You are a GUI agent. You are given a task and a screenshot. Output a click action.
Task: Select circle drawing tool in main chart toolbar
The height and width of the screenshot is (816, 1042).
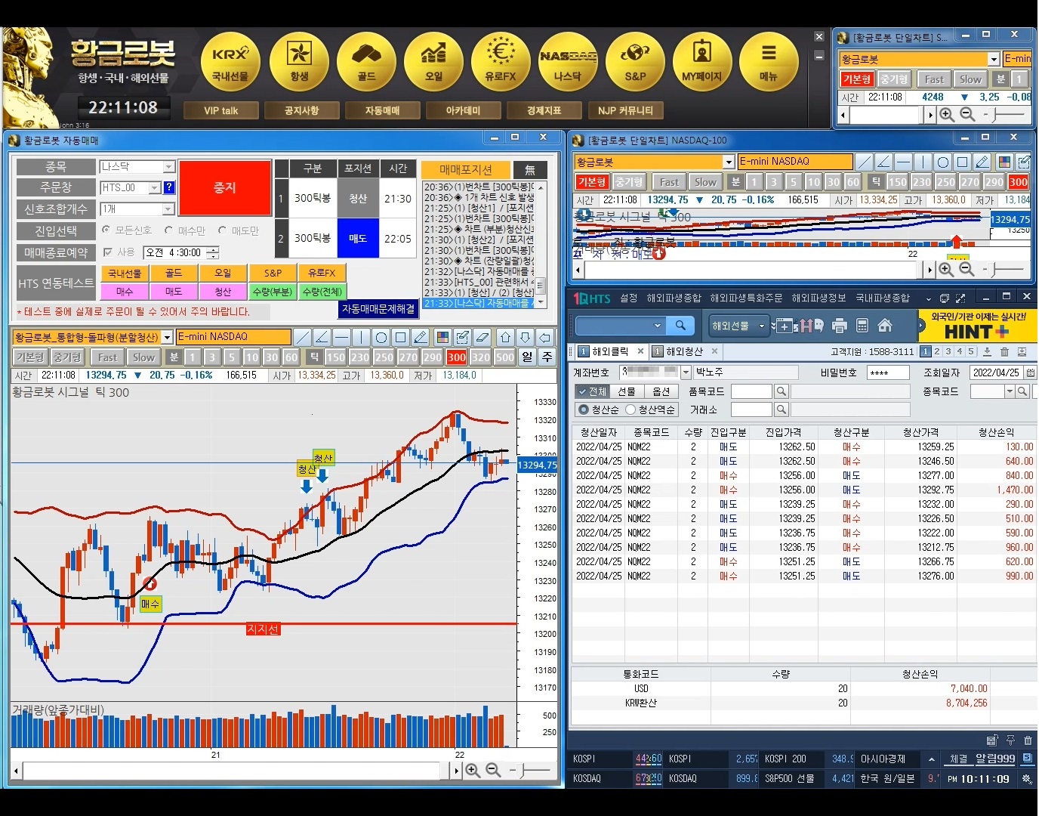381,337
